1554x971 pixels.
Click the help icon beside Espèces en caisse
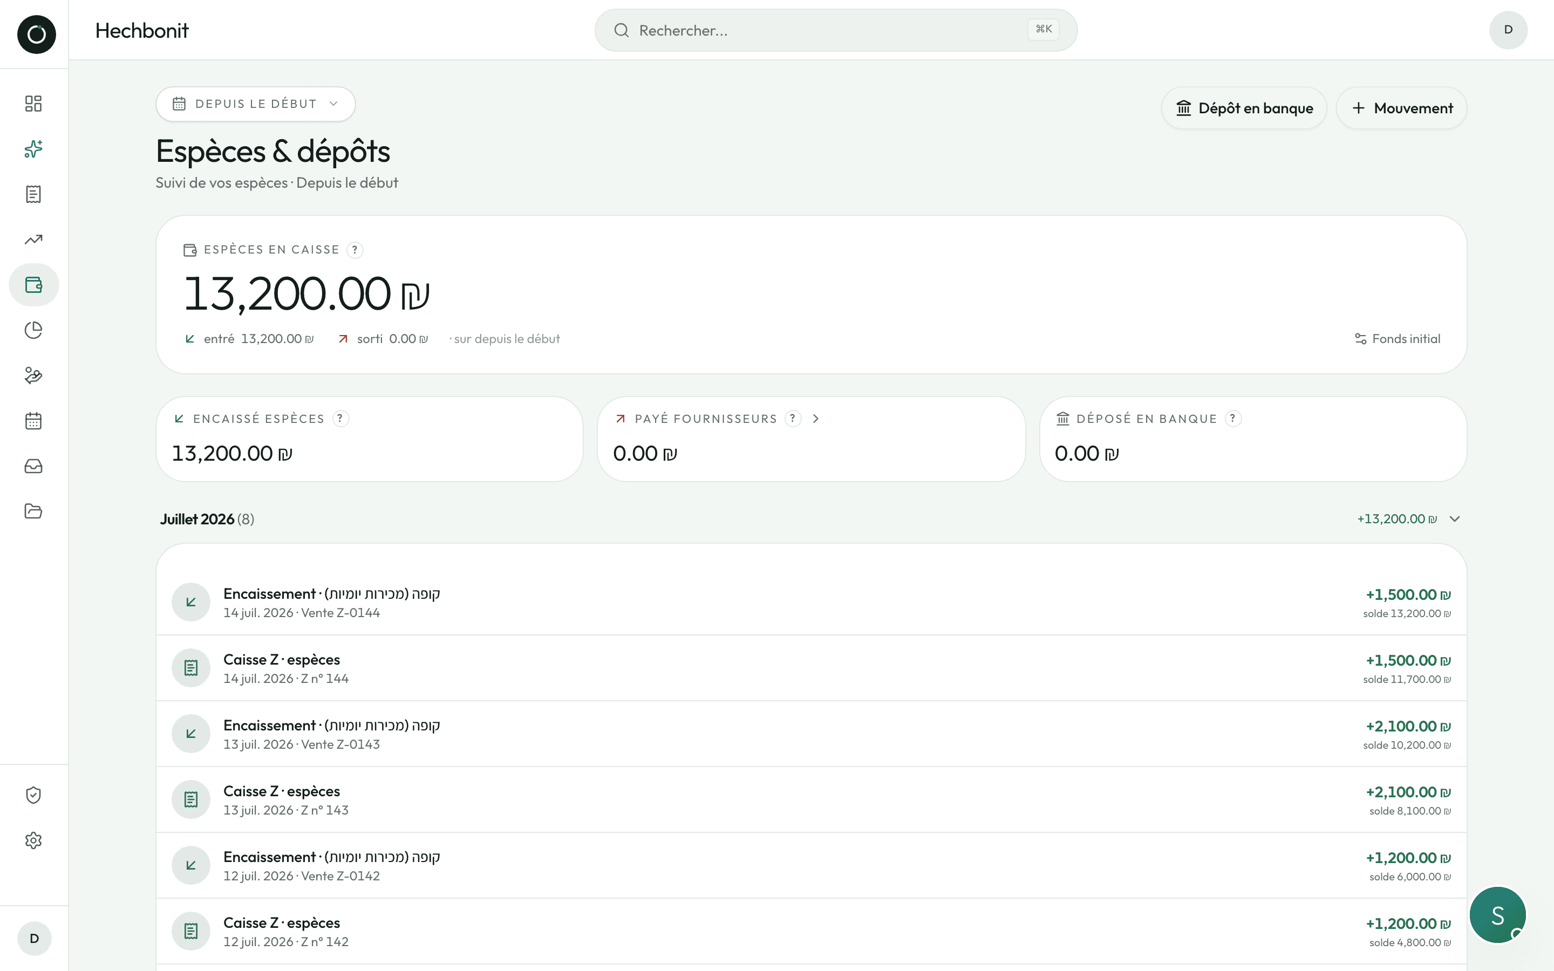point(355,250)
